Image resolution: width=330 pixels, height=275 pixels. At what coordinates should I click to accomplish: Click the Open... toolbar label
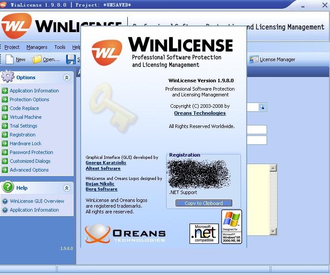point(51,59)
